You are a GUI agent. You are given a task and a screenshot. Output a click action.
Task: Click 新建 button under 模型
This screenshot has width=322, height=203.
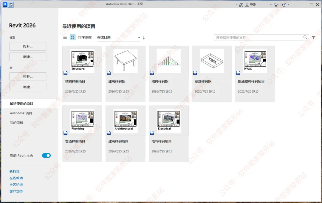(x=28, y=57)
